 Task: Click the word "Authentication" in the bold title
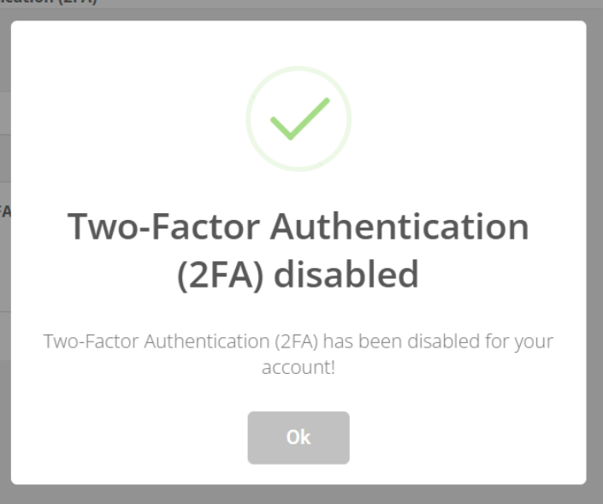point(399,227)
